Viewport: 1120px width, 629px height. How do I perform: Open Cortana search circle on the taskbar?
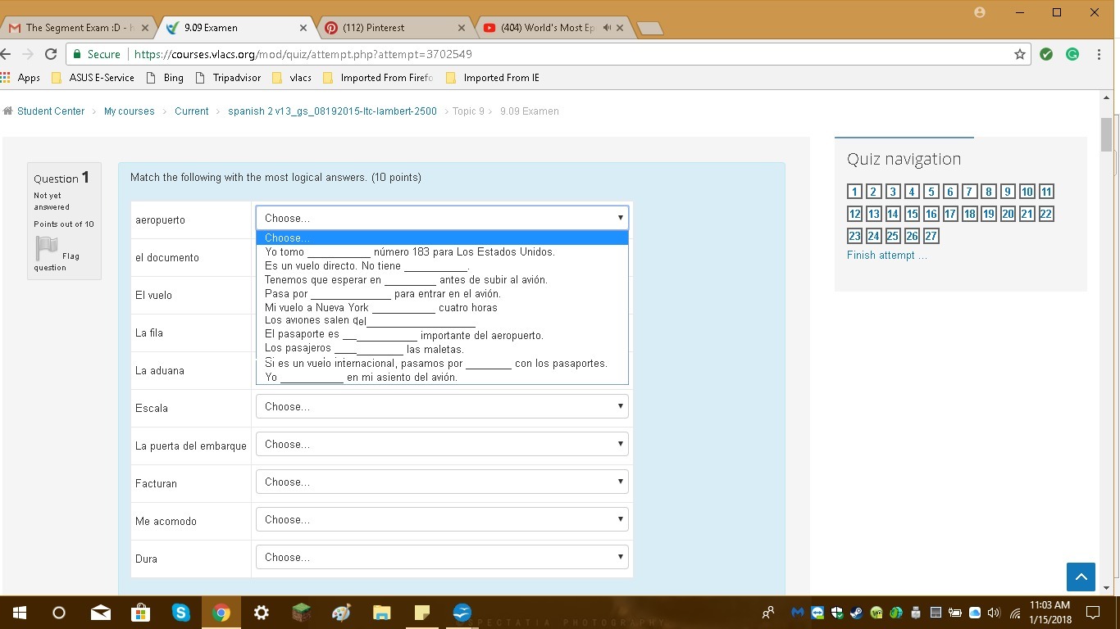click(x=59, y=613)
